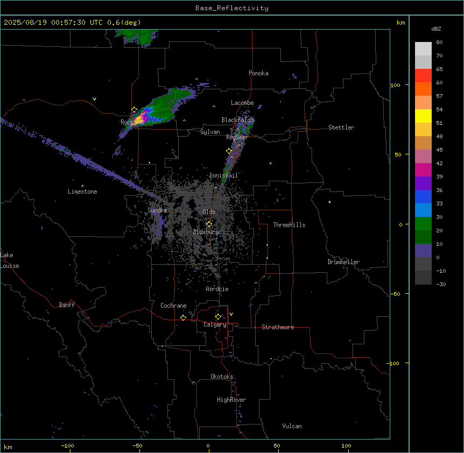Select the Blackfalds city label
This screenshot has width=464, height=453.
click(237, 120)
